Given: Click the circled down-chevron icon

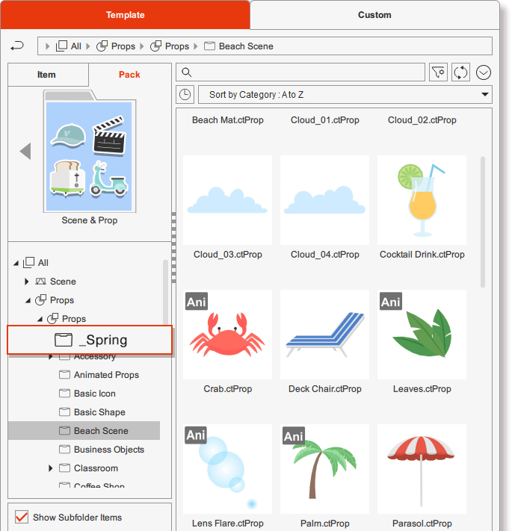Looking at the screenshot, I should [484, 72].
